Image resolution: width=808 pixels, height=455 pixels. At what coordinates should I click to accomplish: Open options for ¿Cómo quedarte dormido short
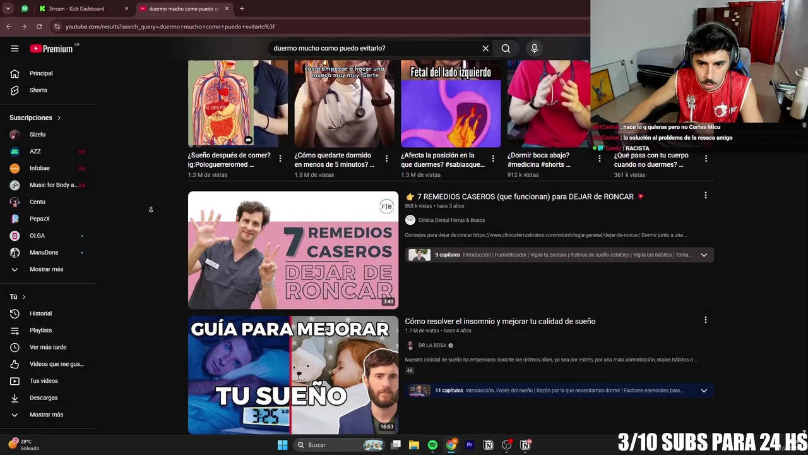[x=387, y=159]
